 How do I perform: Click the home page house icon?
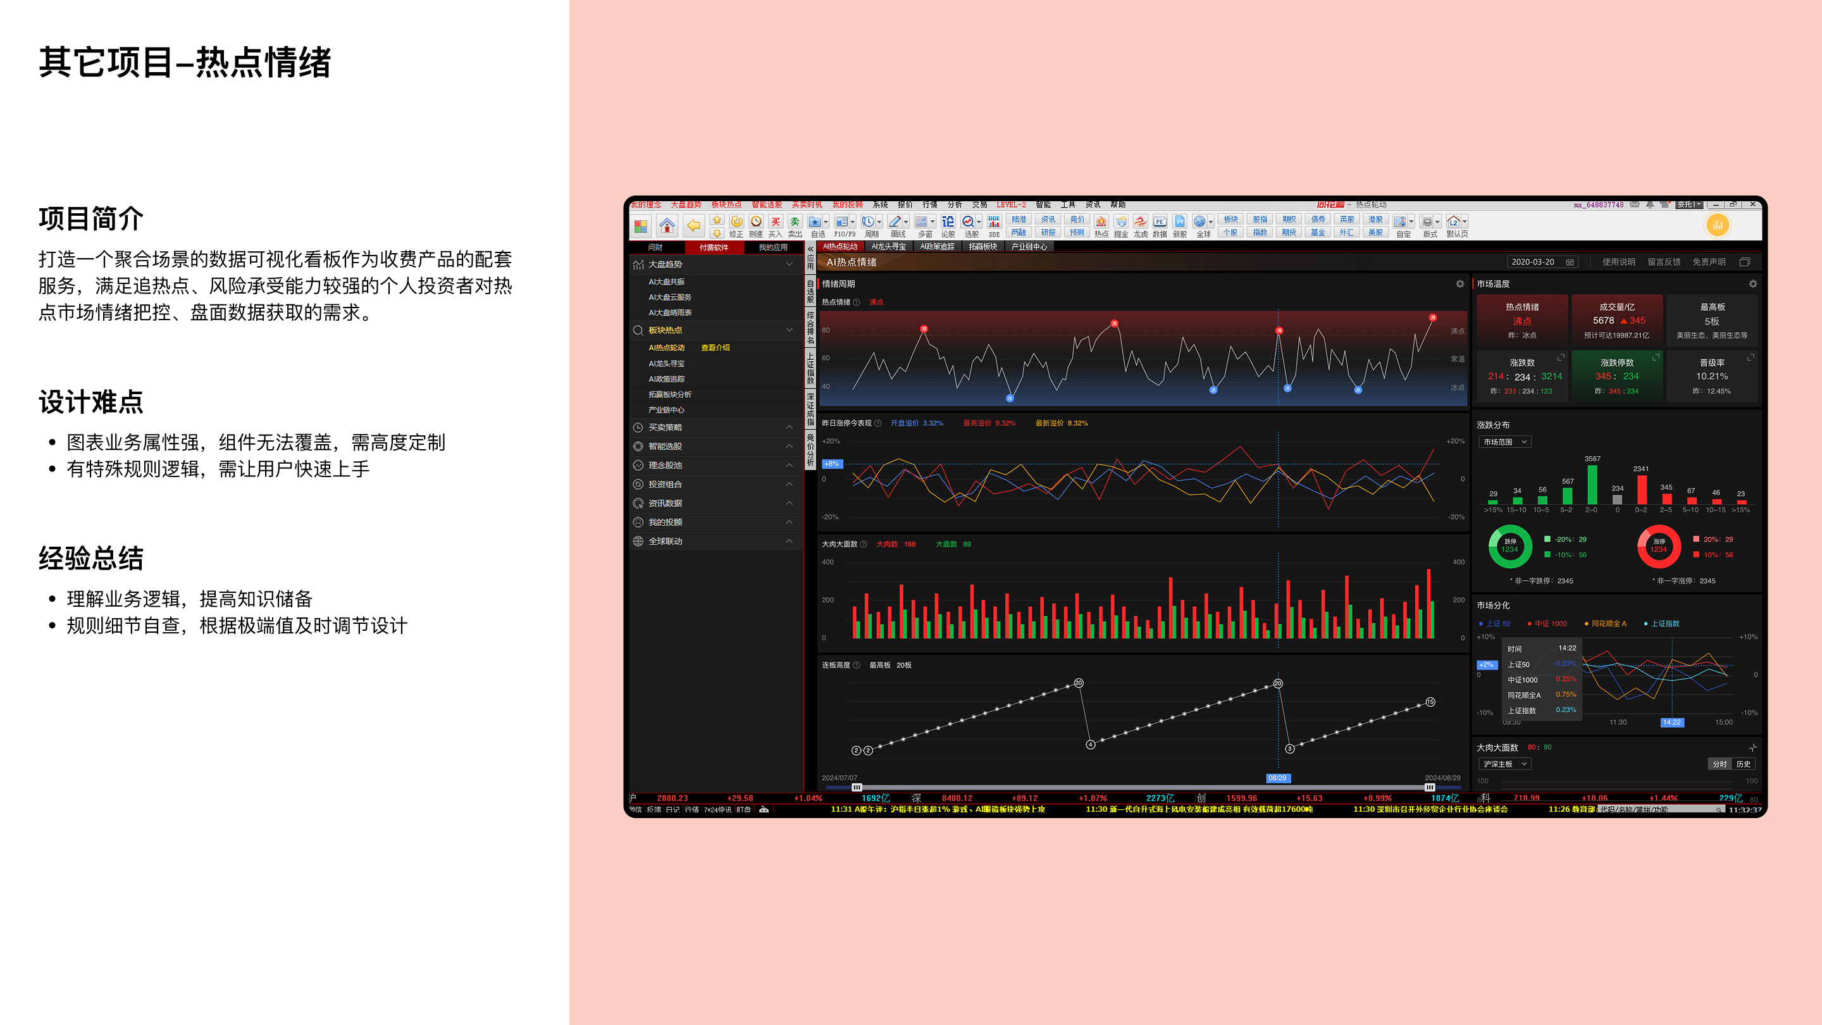pos(666,226)
